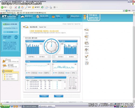Click the 다시측정 retest button
This screenshot has width=135, height=108.
[44, 96]
